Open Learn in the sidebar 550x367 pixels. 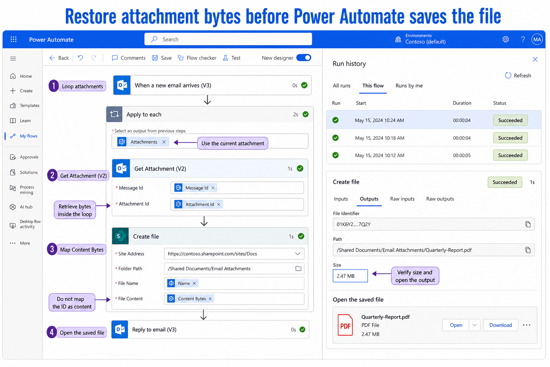(21, 121)
